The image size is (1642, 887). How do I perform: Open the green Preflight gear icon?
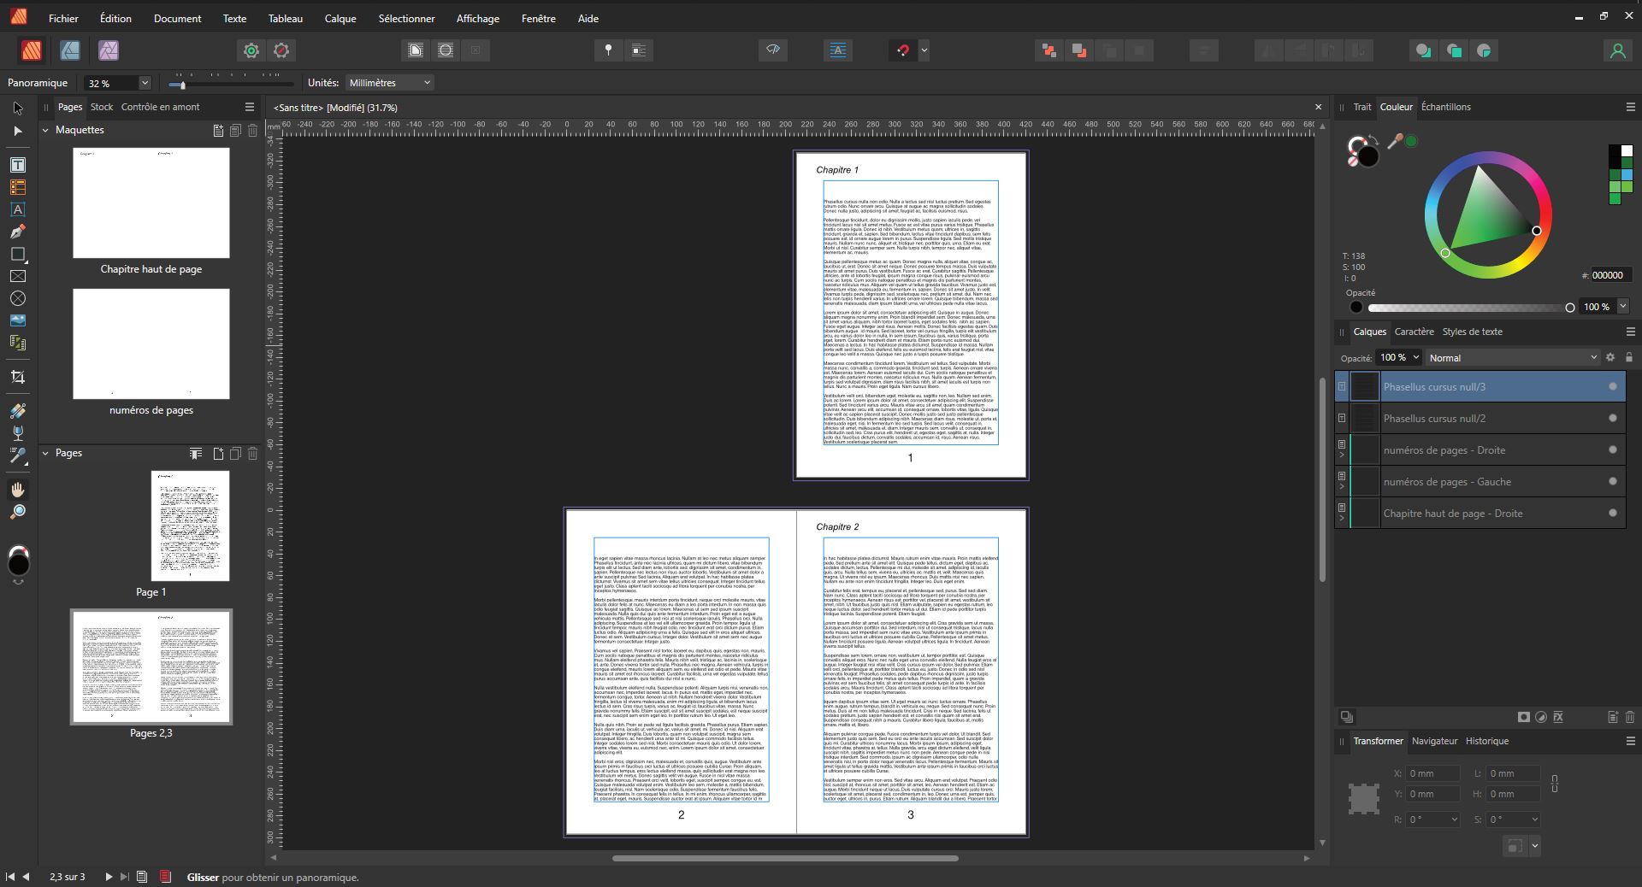click(x=251, y=50)
